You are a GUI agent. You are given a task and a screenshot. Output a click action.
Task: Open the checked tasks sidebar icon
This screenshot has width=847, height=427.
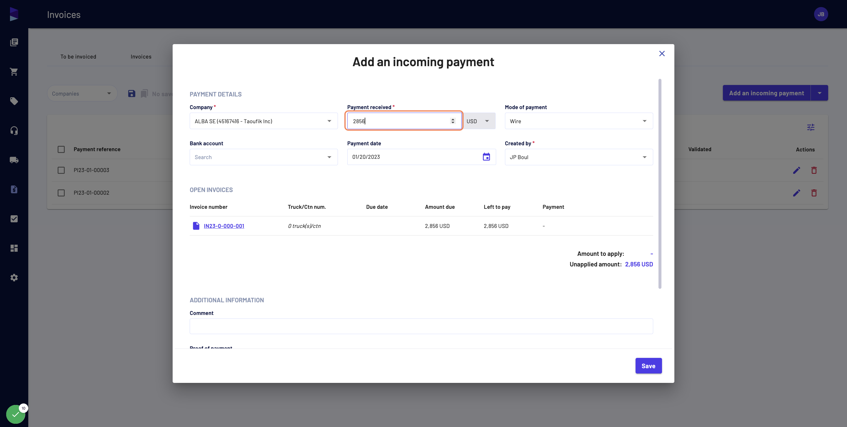14,218
